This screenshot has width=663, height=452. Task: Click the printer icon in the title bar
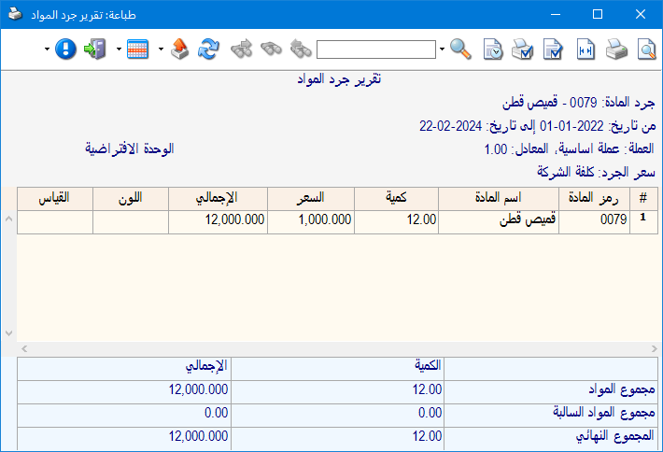15,14
